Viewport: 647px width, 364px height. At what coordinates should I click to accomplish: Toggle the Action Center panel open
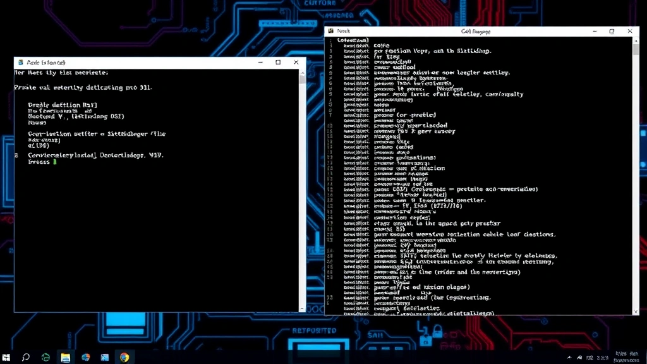click(639, 357)
